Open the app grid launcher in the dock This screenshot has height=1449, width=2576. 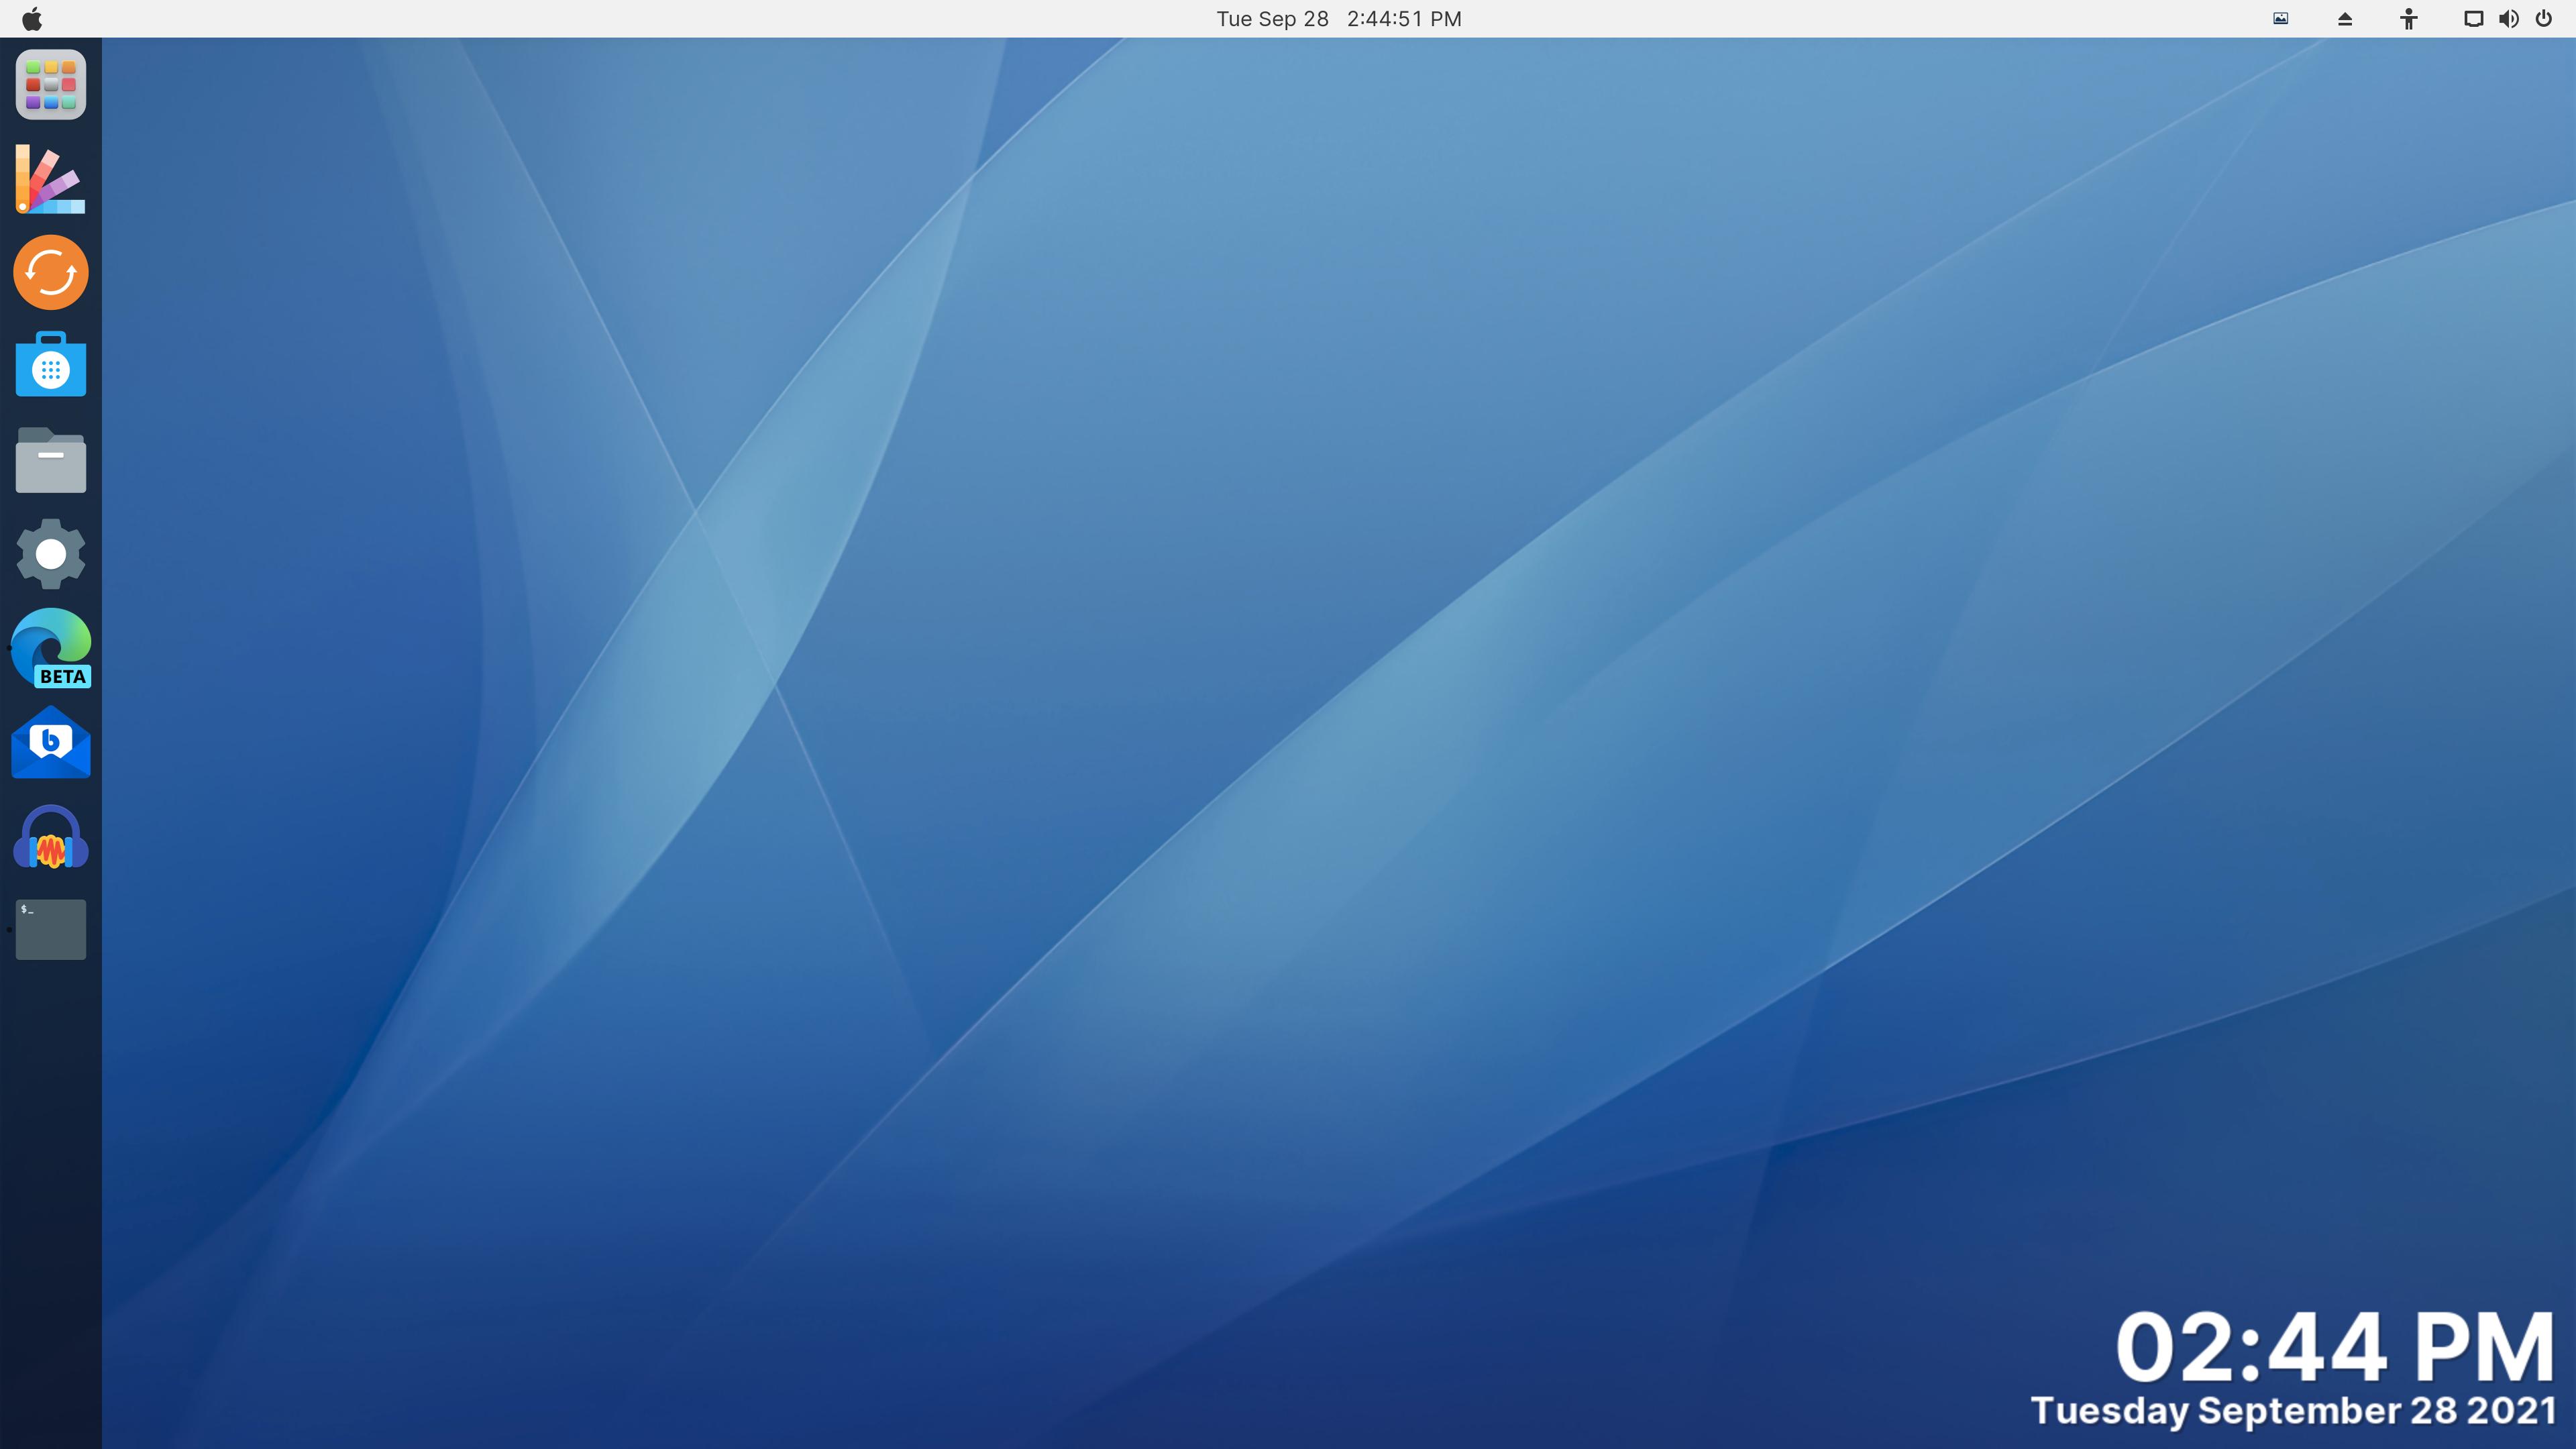(51, 85)
